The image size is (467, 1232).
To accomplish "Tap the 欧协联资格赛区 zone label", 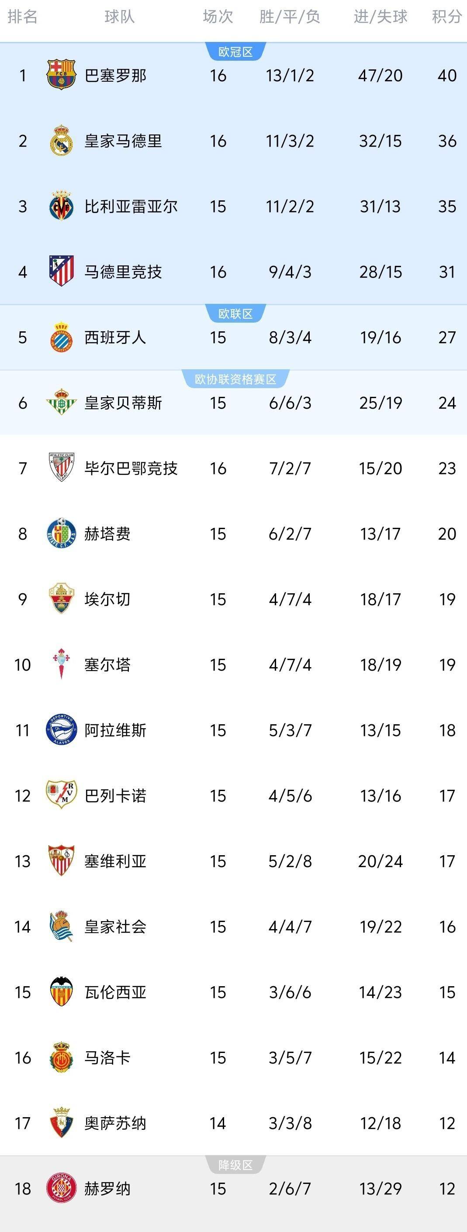I will click(x=235, y=379).
